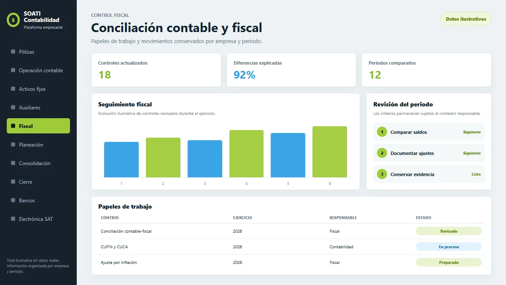Select chart bar for period 3
Viewport: 506px width, 285px height.
[205, 159]
